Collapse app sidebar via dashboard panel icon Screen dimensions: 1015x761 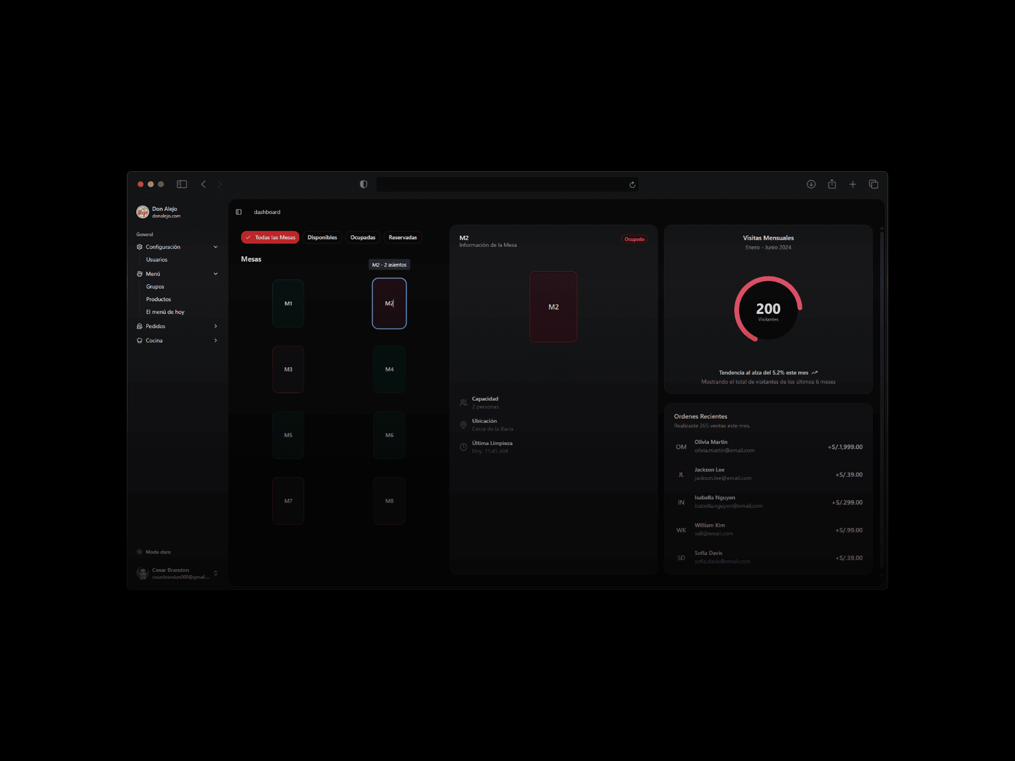click(x=239, y=212)
